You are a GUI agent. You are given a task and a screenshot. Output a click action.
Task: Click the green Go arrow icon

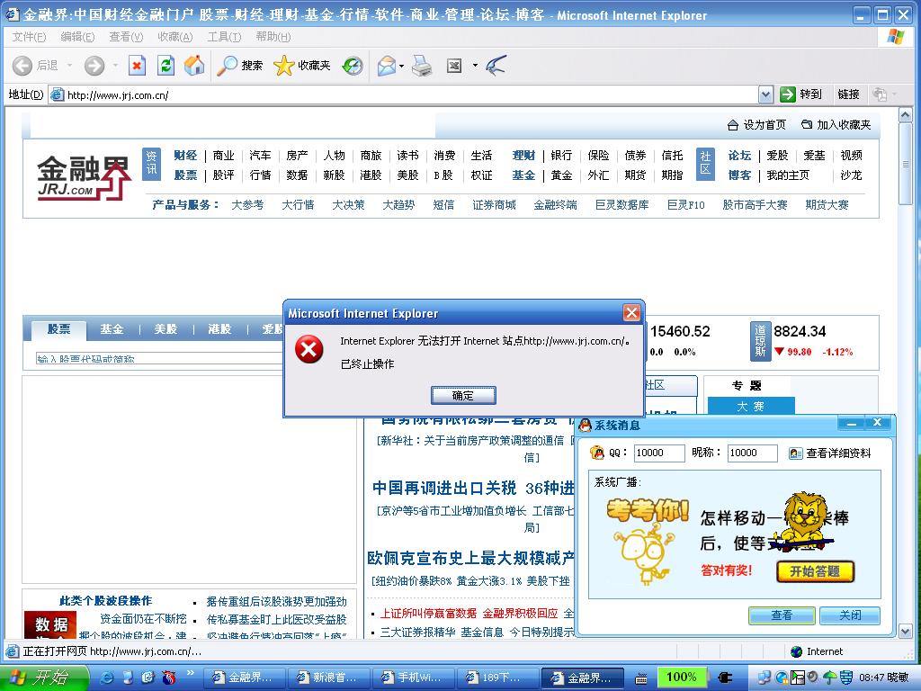click(788, 94)
